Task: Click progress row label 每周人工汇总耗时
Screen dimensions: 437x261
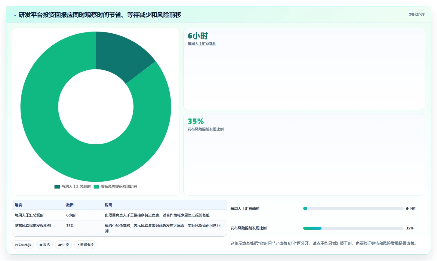Action: pyautogui.click(x=245, y=209)
